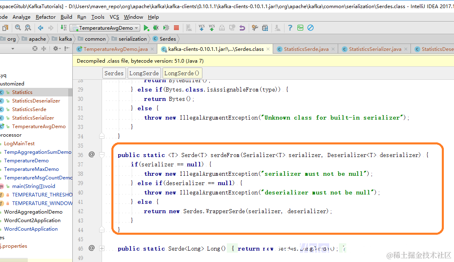Image resolution: width=454 pixels, height=262 pixels.
Task: Click the @ gutter icon on line 46
Action: [x=91, y=248]
